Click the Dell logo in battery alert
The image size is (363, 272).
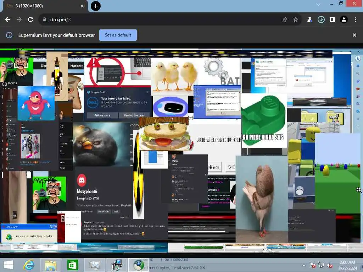tap(93, 102)
